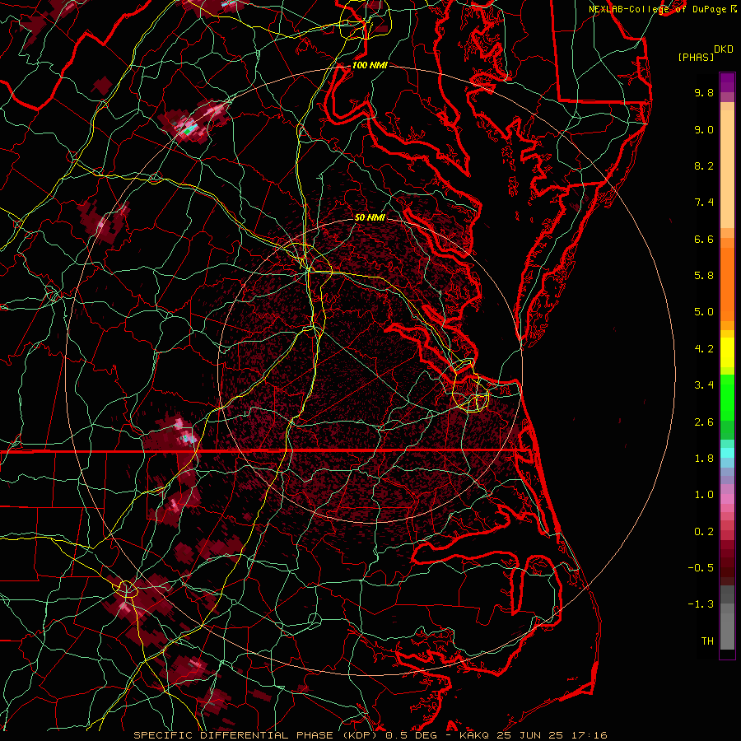Image resolution: width=741 pixels, height=741 pixels.
Task: Click the 7.4 scale value
Action: point(704,203)
